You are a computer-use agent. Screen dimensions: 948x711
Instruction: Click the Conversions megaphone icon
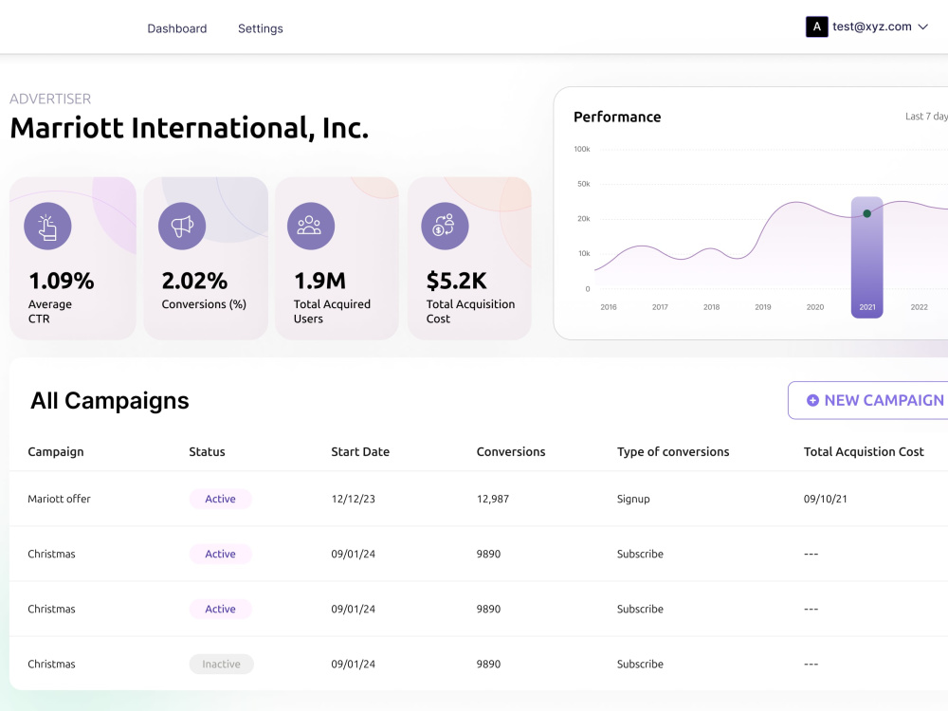182,227
